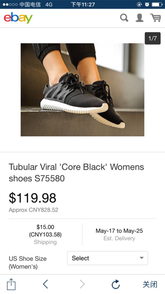165x294 pixels.
Task: Go back with the left arrow
Action: point(45,284)
